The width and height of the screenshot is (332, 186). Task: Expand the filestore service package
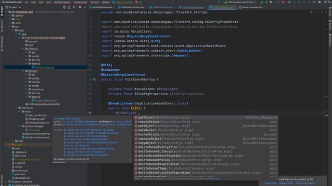(26, 60)
